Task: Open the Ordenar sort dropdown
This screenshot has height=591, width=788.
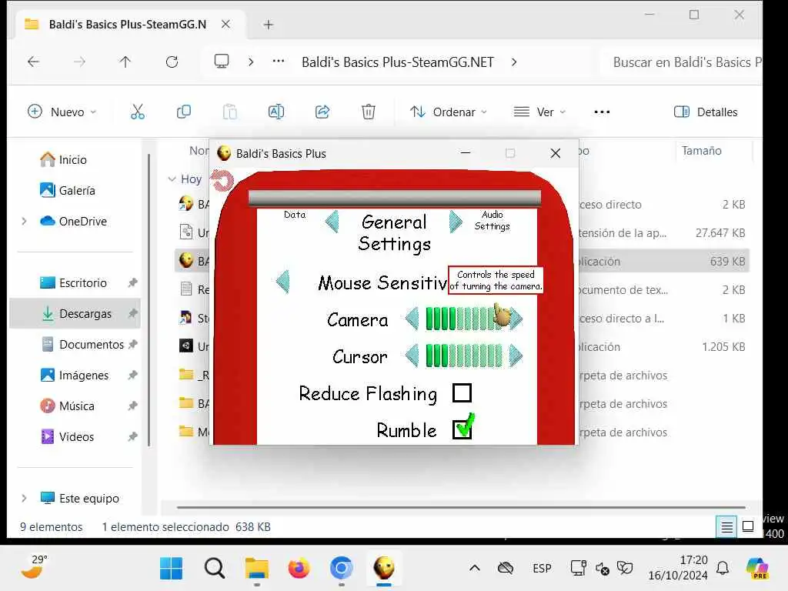Action: tap(449, 112)
